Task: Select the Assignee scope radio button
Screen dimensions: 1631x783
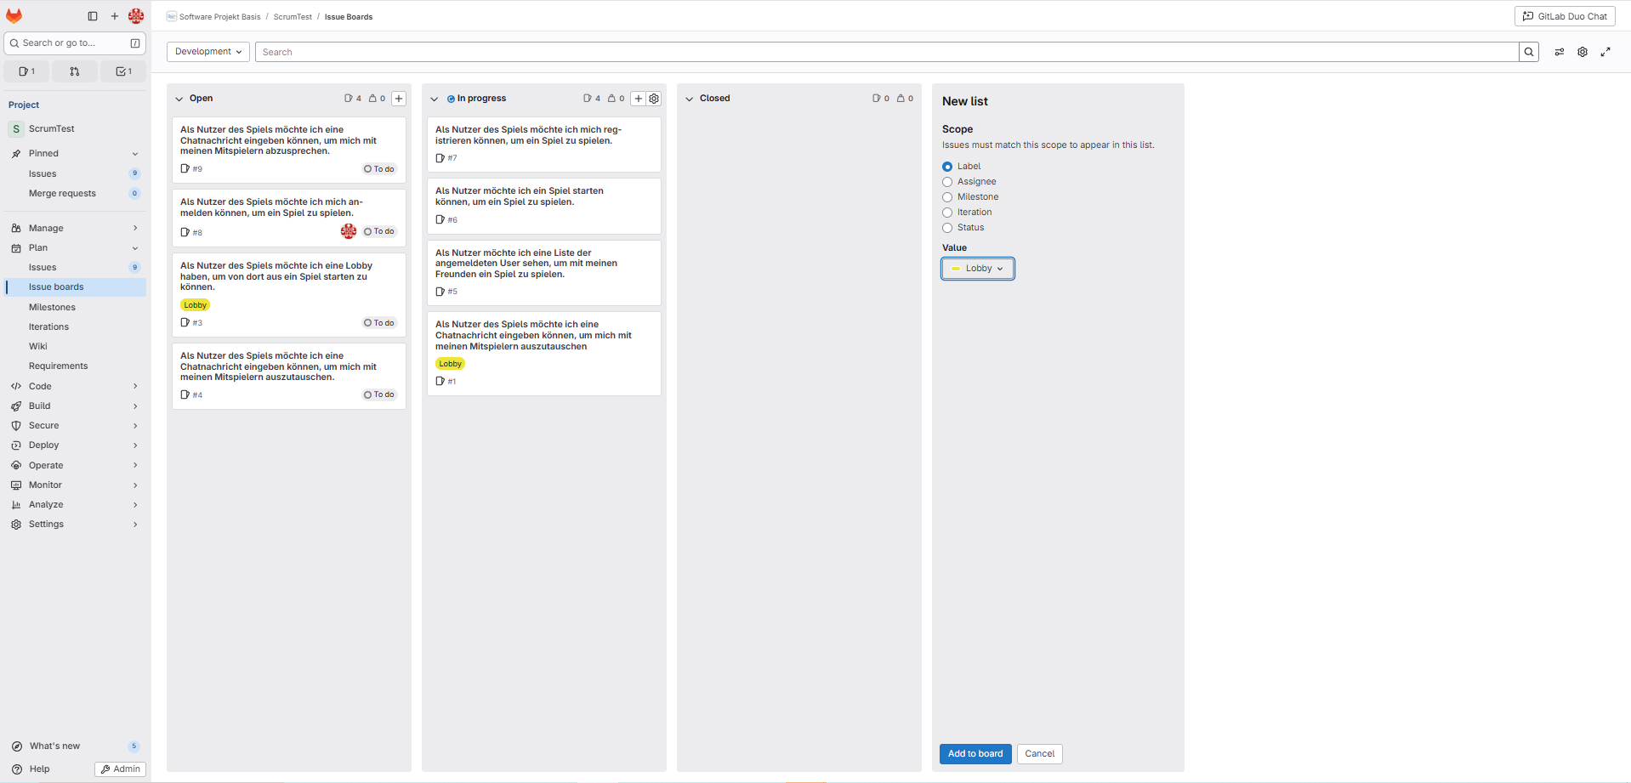Action: pos(947,182)
